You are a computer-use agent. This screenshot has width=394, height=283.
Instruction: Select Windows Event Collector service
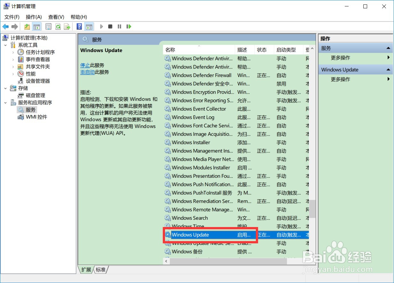(x=236, y=109)
